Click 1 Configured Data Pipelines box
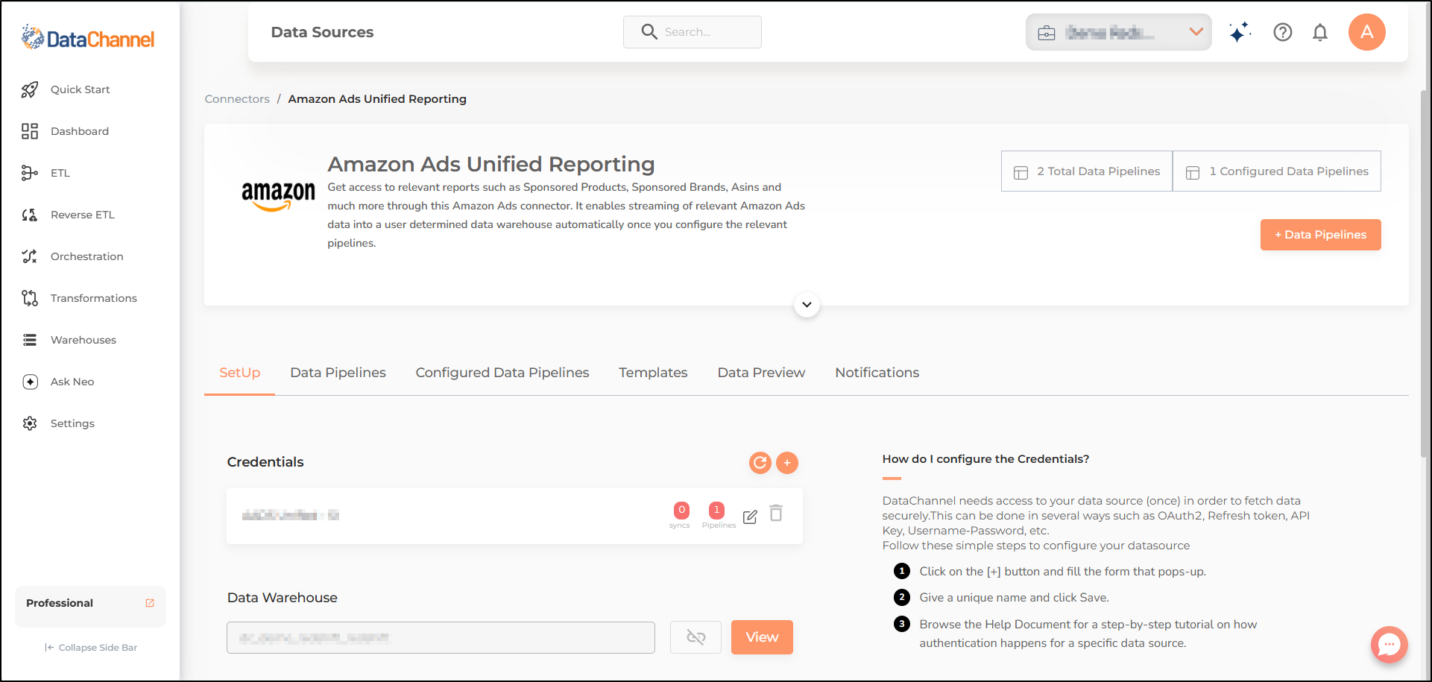 (x=1277, y=171)
